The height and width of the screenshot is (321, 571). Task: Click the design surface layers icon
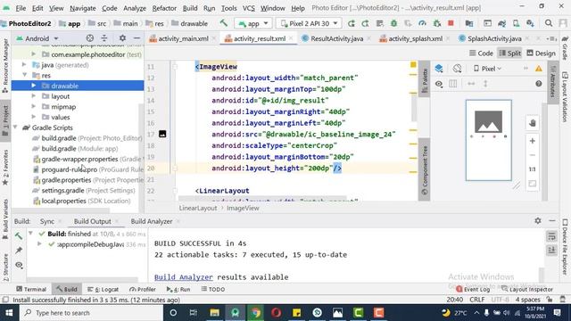tap(439, 69)
